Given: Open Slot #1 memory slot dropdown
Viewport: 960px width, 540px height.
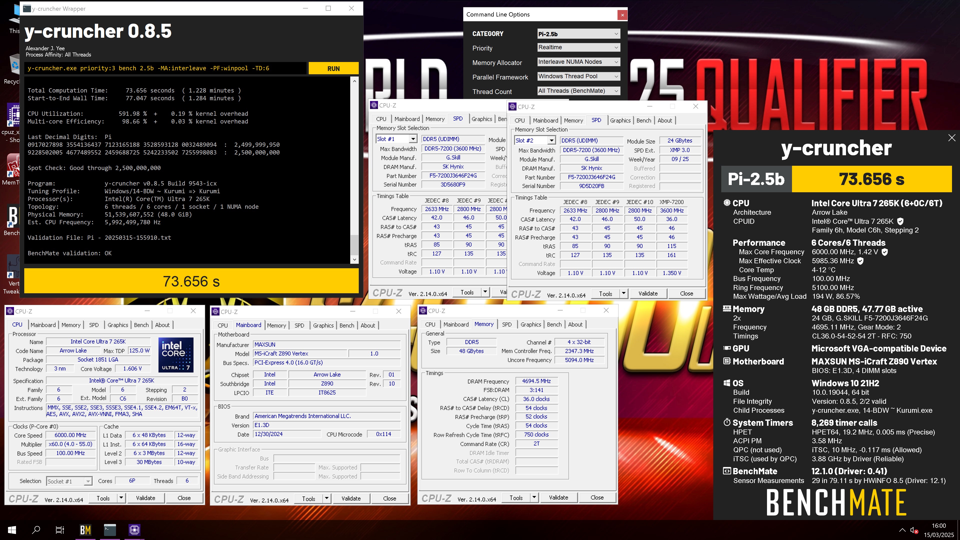Looking at the screenshot, I should 396,139.
